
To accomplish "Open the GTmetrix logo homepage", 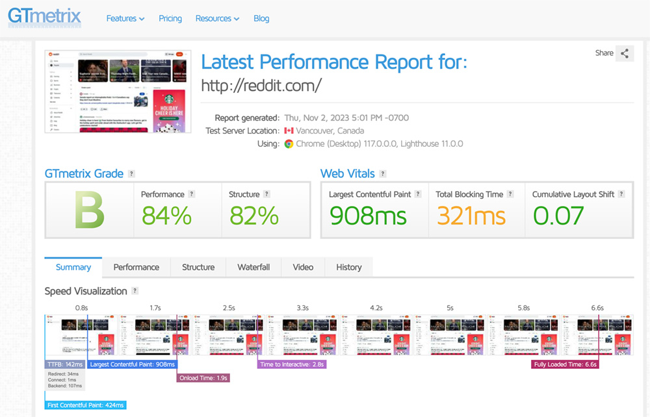I will (x=44, y=18).
